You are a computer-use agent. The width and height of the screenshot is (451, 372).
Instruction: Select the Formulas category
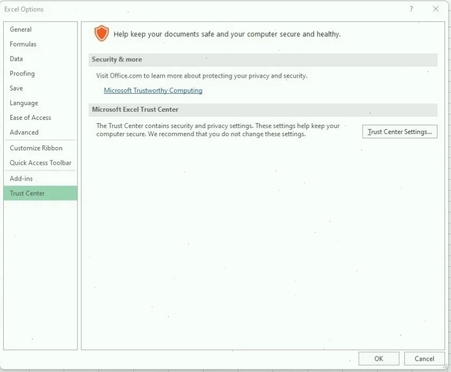[40, 44]
